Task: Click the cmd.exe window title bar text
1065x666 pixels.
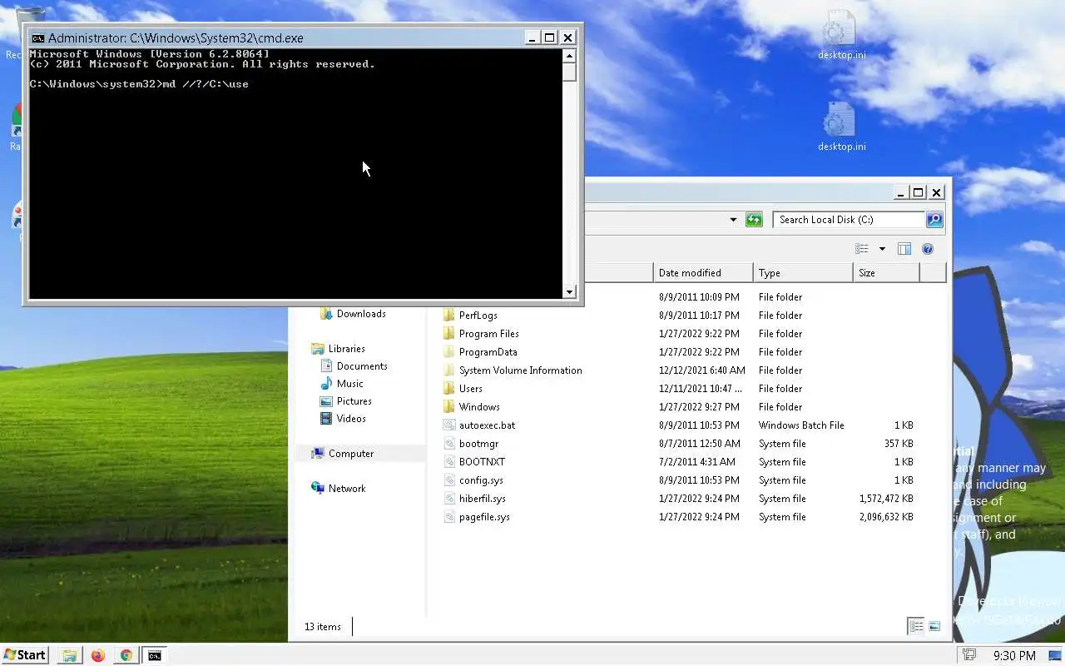Action: coord(176,38)
